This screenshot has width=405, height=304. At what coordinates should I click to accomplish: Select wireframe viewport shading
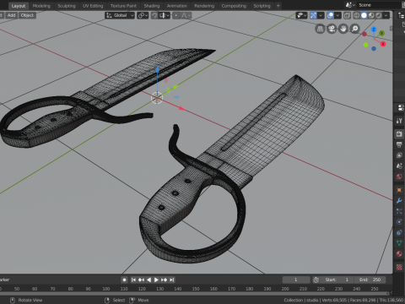[357, 15]
